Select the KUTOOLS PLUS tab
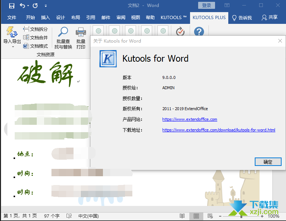286x221 pixels. click(x=209, y=18)
